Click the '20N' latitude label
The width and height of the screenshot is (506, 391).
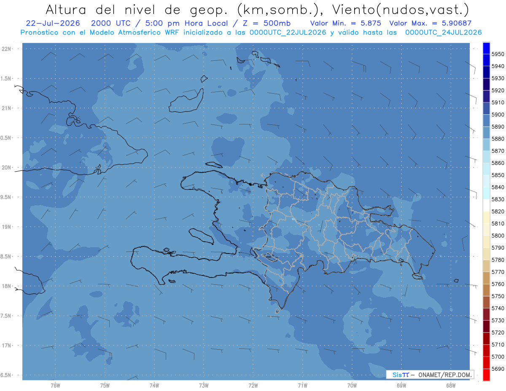click(x=6, y=167)
